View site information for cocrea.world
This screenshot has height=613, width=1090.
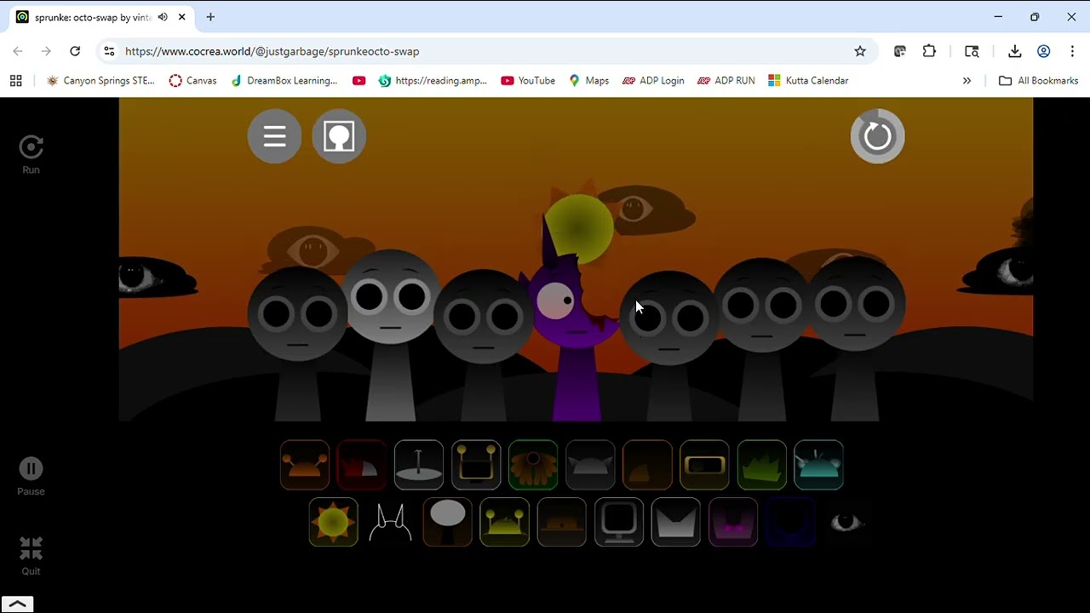click(x=109, y=51)
